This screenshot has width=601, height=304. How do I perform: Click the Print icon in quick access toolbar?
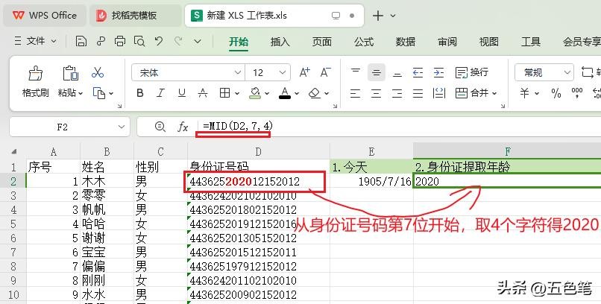coord(120,42)
